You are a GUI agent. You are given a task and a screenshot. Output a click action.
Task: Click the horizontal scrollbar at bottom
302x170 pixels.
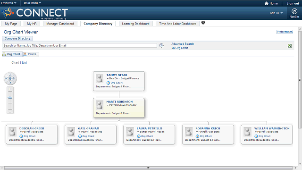(x=148, y=168)
